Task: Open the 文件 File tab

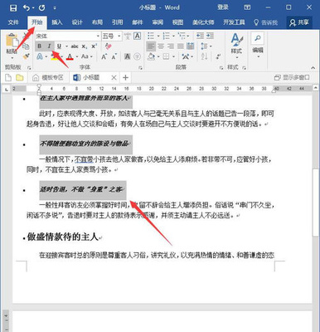Action: tap(12, 22)
